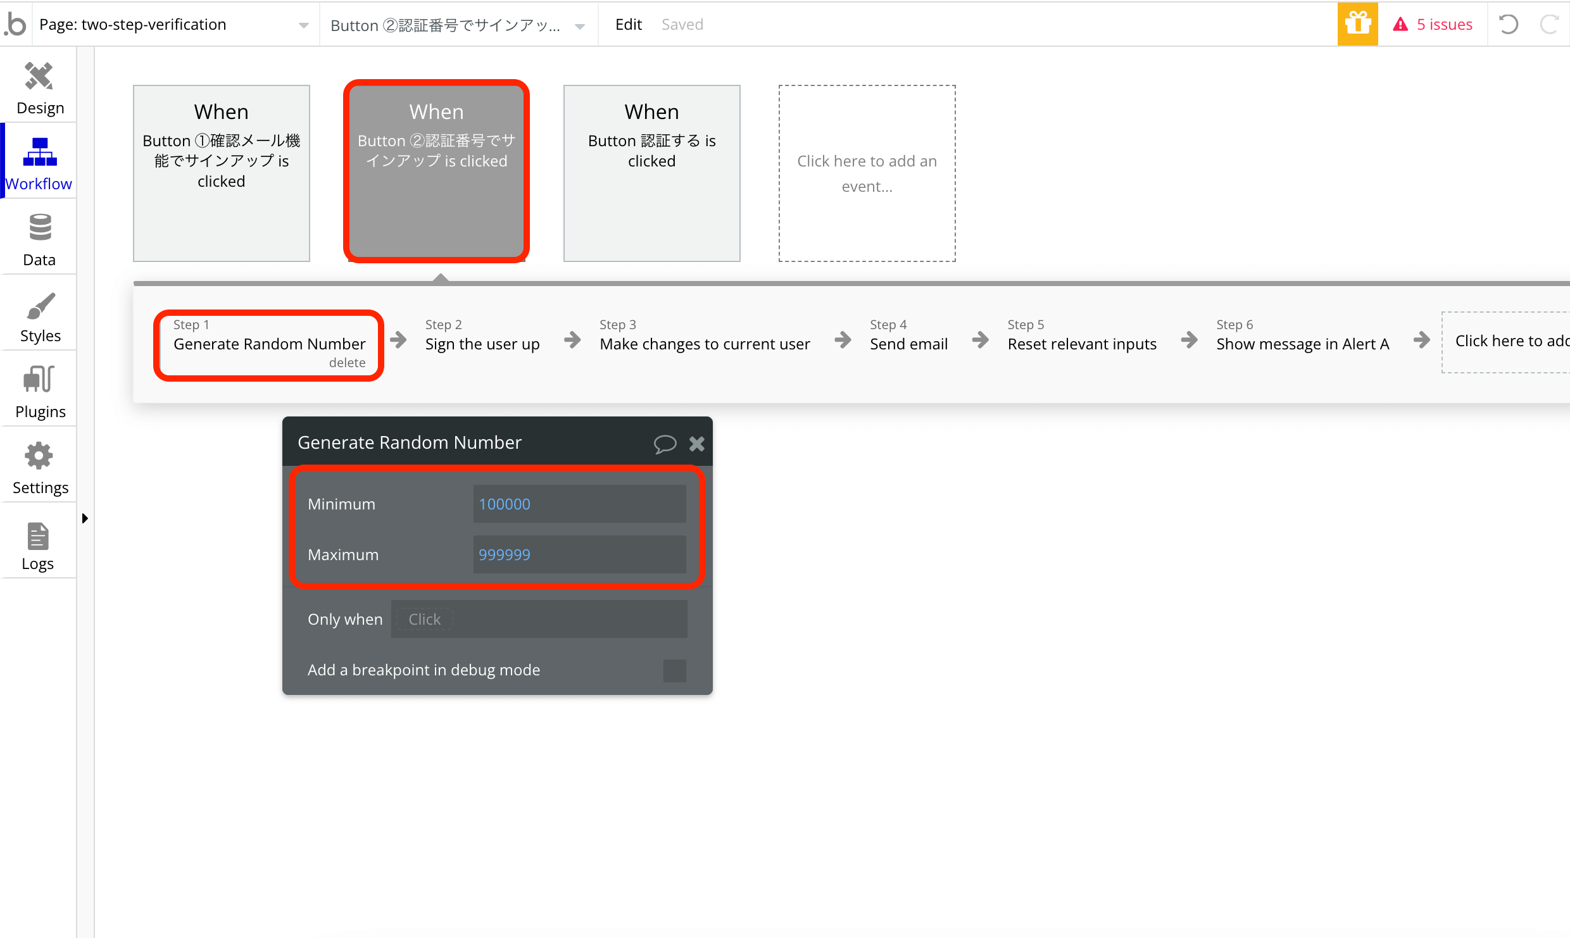This screenshot has height=938, width=1570.
Task: Open the Plugins tab
Action: coord(39,391)
